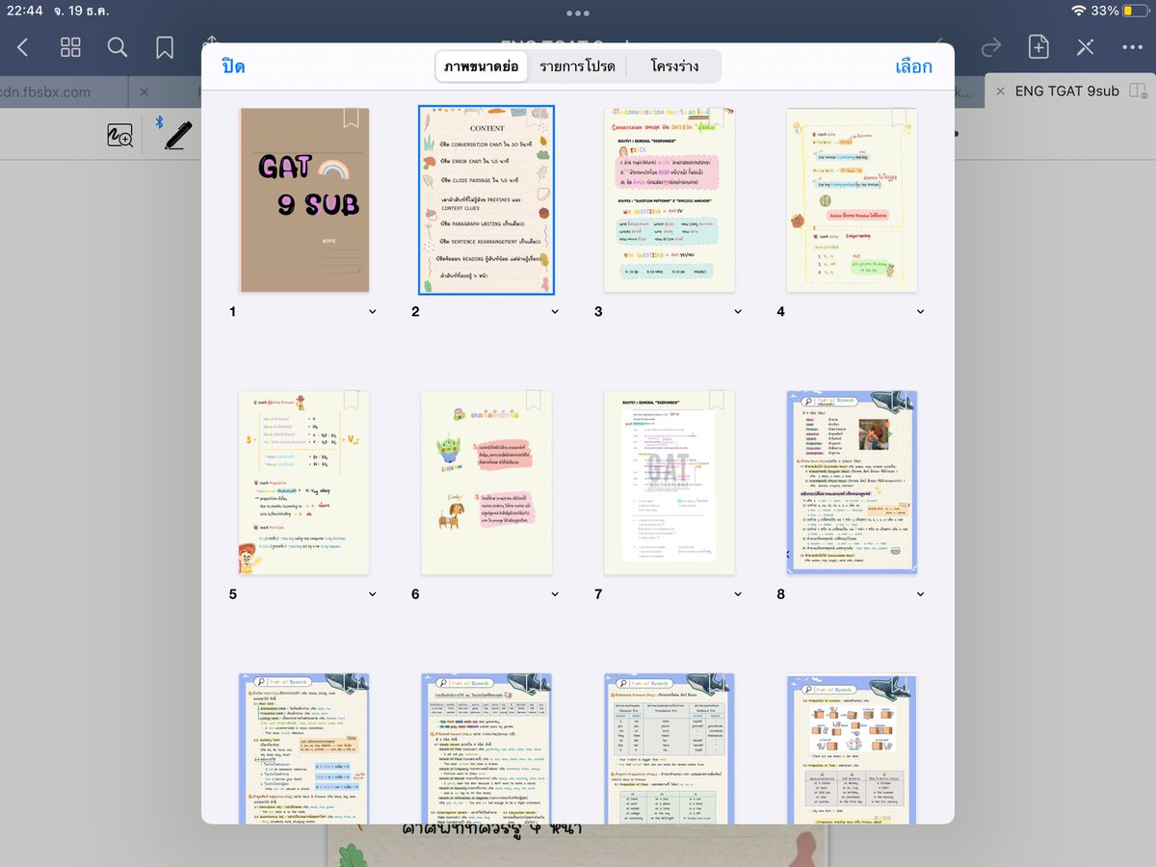The height and width of the screenshot is (867, 1156).
Task: Tap the redo arrow in top toolbar
Action: 991,47
